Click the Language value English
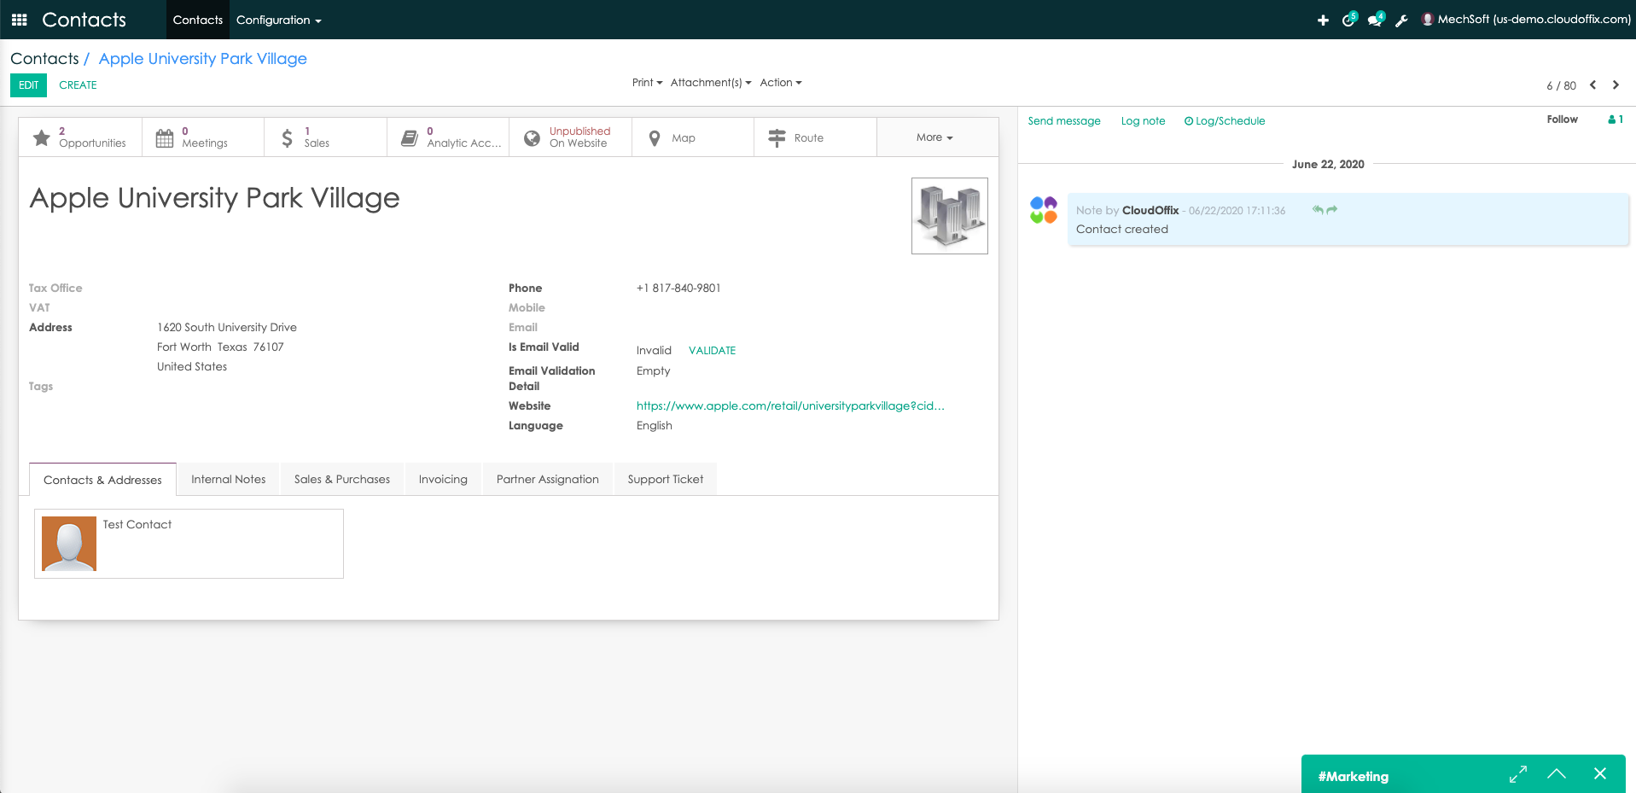This screenshot has height=793, width=1636. pos(655,426)
